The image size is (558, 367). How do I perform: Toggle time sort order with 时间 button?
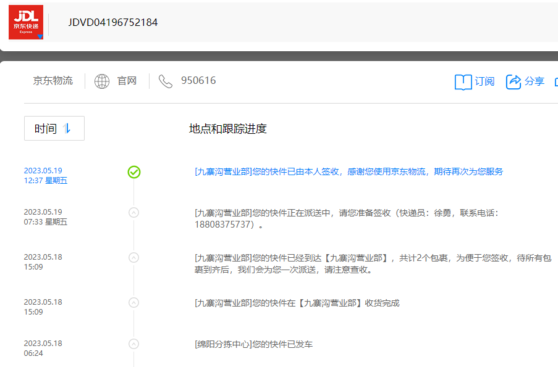pos(54,128)
